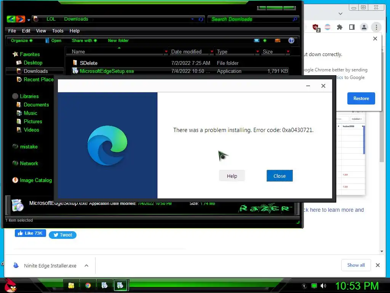Image resolution: width=390 pixels, height=293 pixels.
Task: Click the Angry Birds start button
Action: click(10, 285)
